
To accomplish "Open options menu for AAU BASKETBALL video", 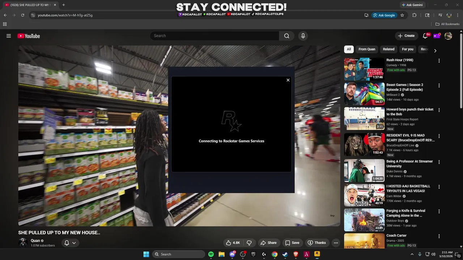I will point(439,187).
